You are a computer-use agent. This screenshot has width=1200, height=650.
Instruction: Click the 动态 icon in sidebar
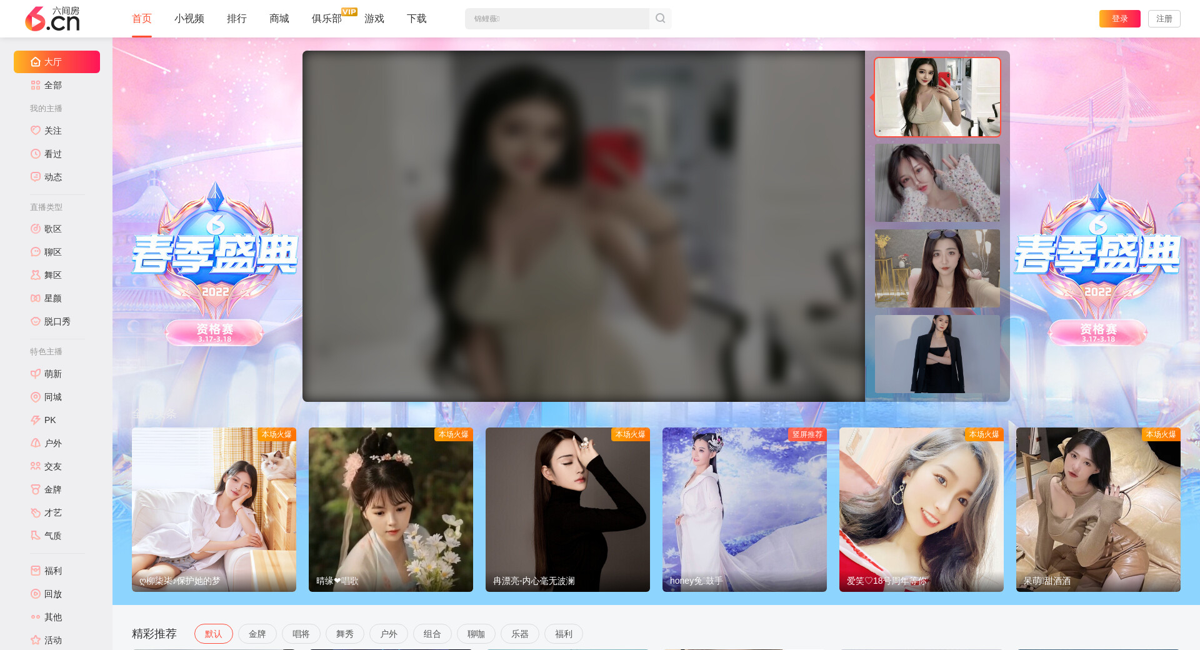pyautogui.click(x=36, y=177)
